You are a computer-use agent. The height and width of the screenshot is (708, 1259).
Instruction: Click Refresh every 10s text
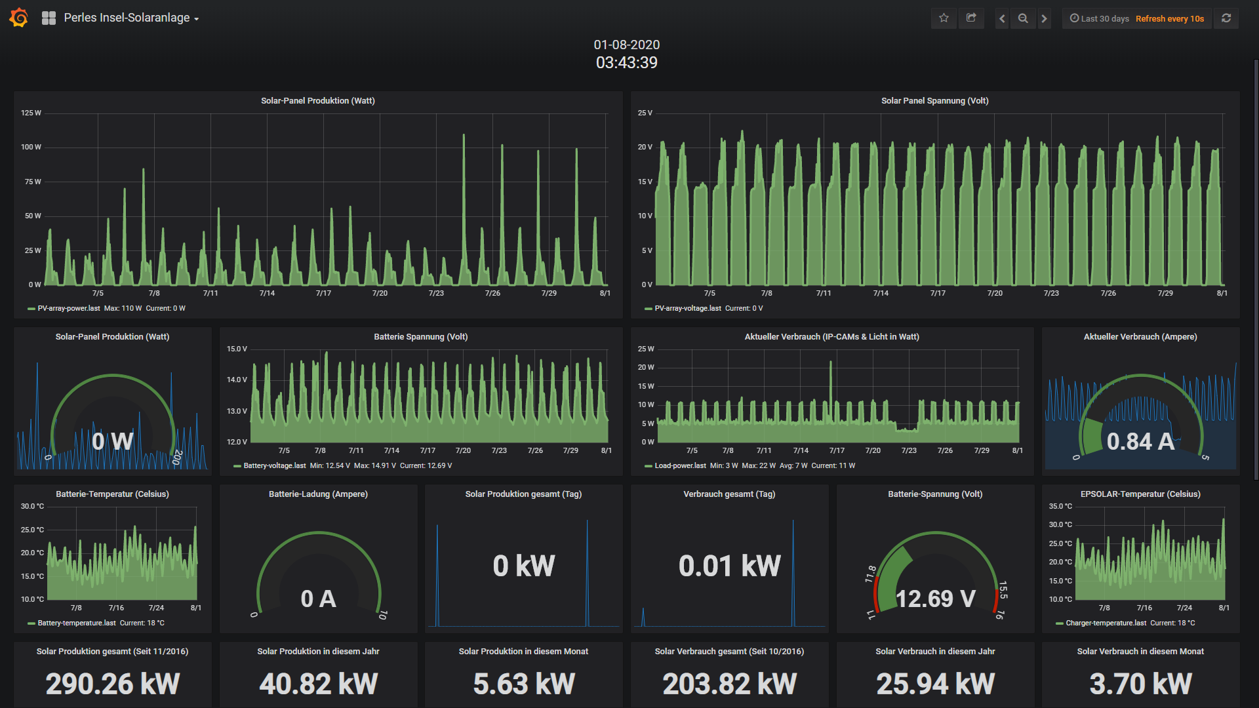coord(1170,18)
